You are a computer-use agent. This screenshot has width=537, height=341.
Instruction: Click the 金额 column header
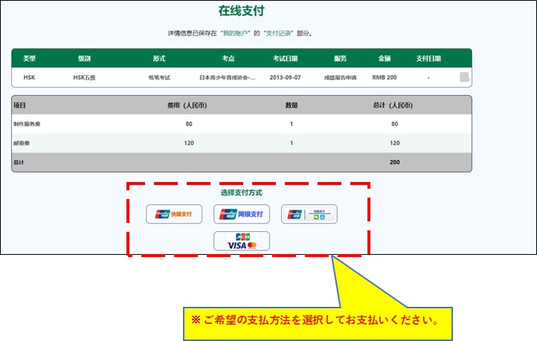pos(384,58)
